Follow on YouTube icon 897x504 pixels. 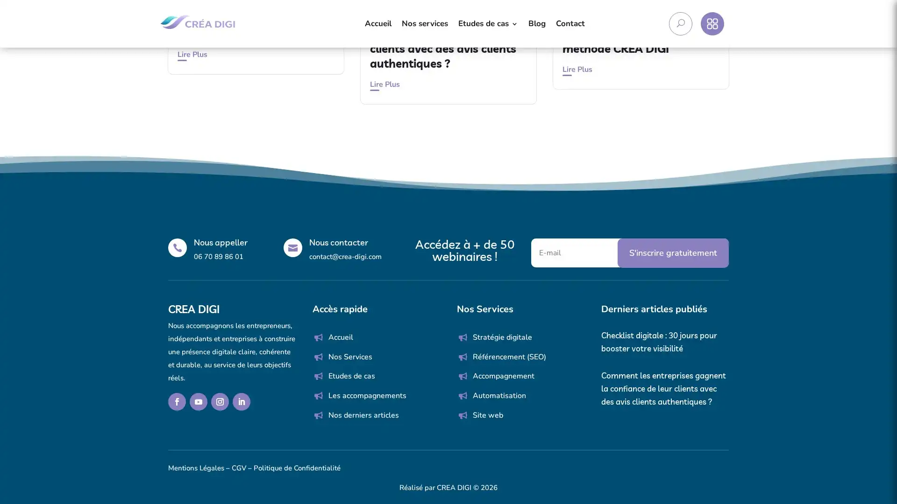(199, 402)
